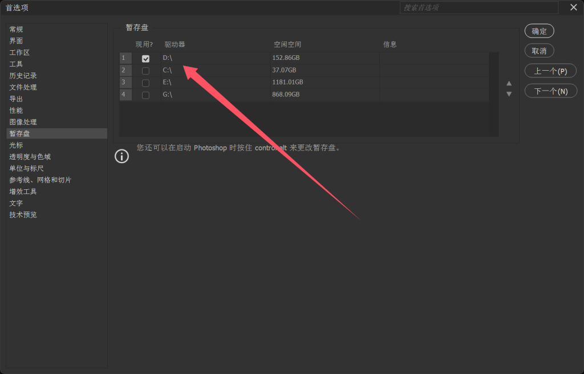Confirm settings with the 确定 button
Screen dimensions: 584x374
click(538, 31)
